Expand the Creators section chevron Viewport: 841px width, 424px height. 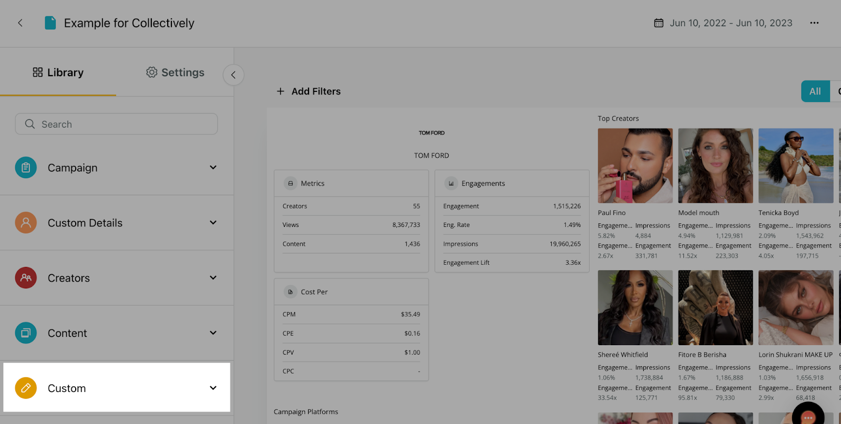pyautogui.click(x=213, y=278)
